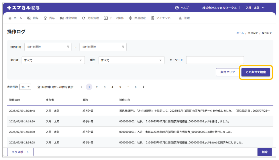Open the start date calendar icon
This screenshot has width=279, height=160.
[68, 47]
